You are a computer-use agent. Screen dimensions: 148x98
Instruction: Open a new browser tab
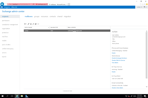[69, 4]
